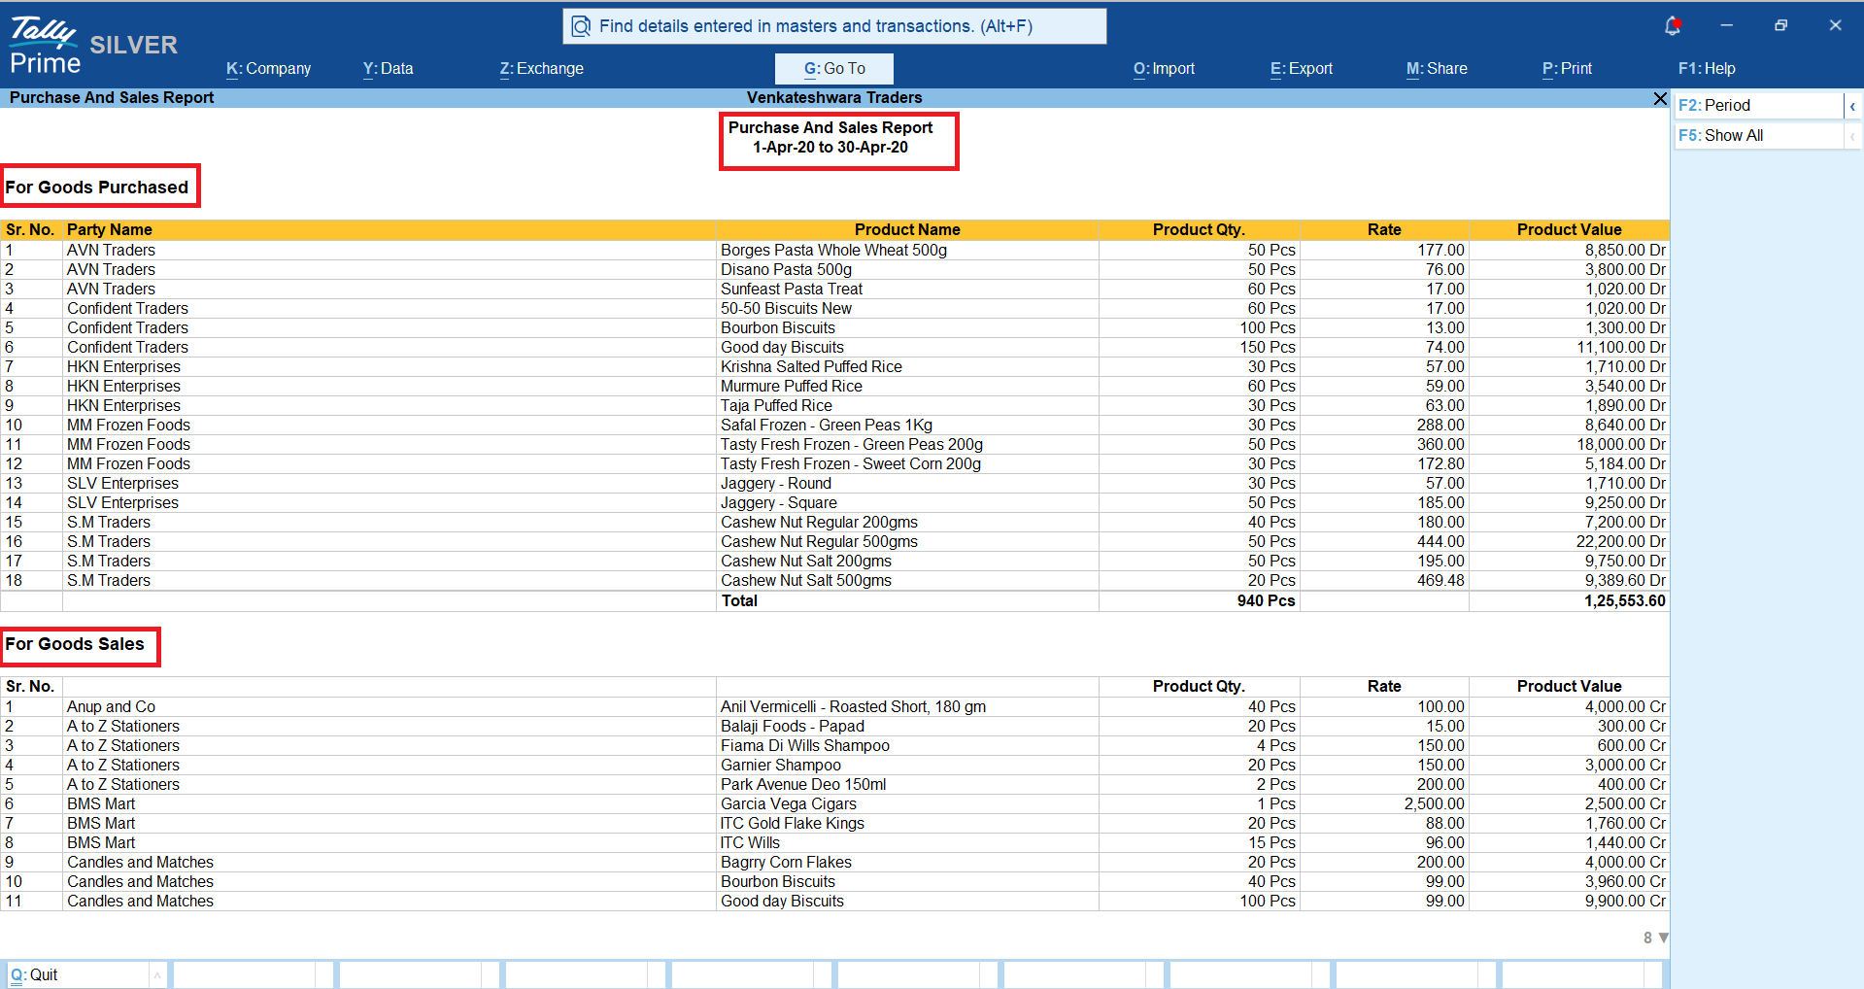This screenshot has height=989, width=1864.
Task: Click the Tally Prime logo
Action: (x=45, y=46)
